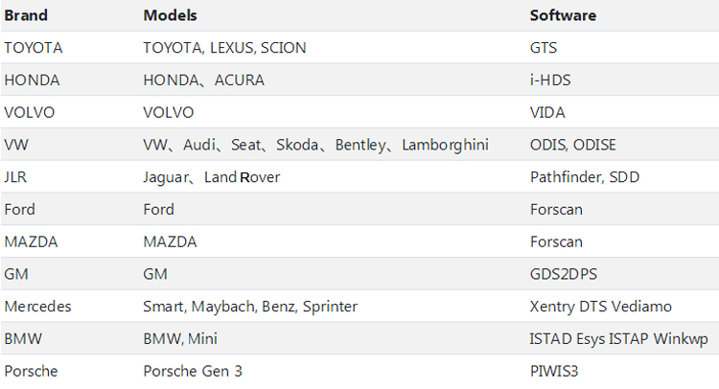Click the Software column header
Image resolution: width=719 pixels, height=389 pixels.
point(563,15)
